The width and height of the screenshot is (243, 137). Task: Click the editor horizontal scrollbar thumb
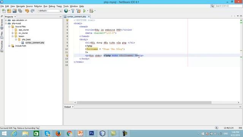click(x=144, y=102)
